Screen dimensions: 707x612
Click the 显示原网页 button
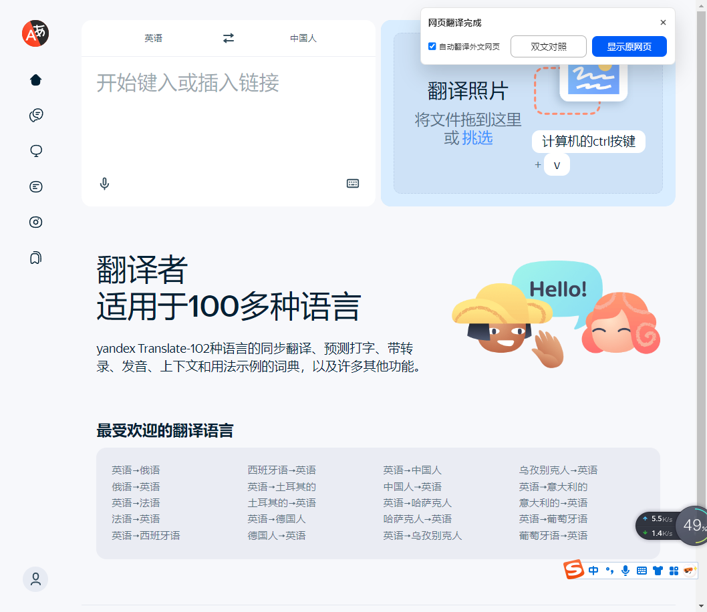pos(629,46)
